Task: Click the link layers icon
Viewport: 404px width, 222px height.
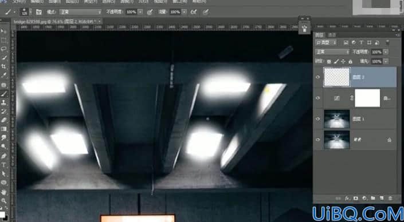Action: tap(339, 198)
